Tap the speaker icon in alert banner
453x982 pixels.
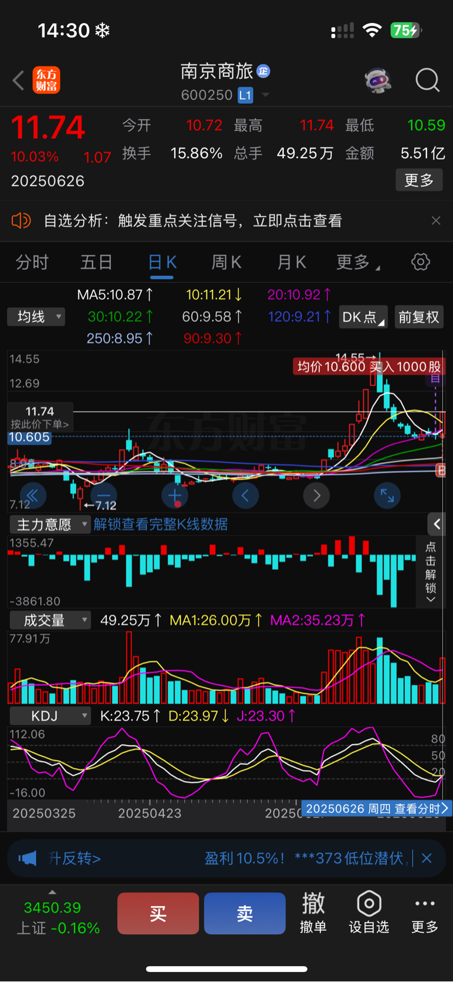click(x=21, y=221)
